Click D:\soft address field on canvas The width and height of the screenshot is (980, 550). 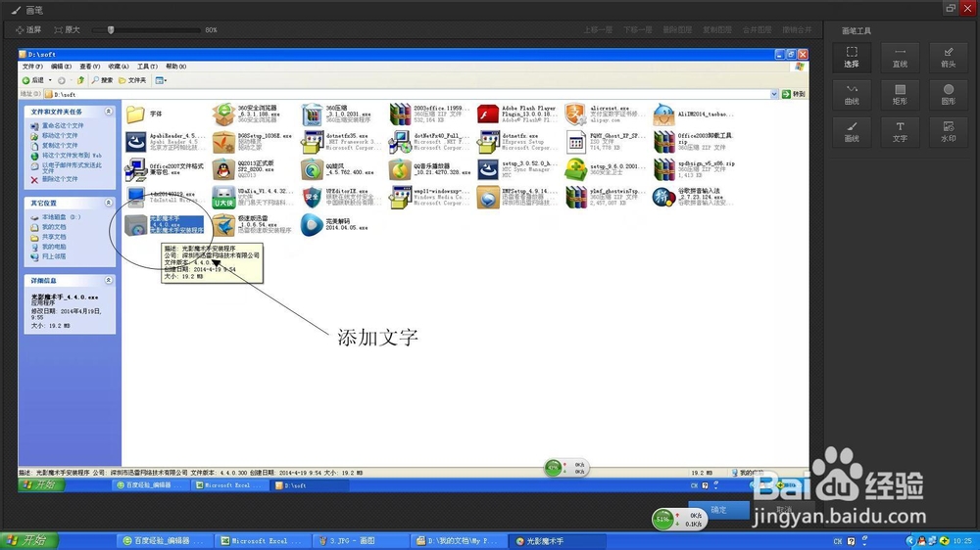tap(407, 94)
